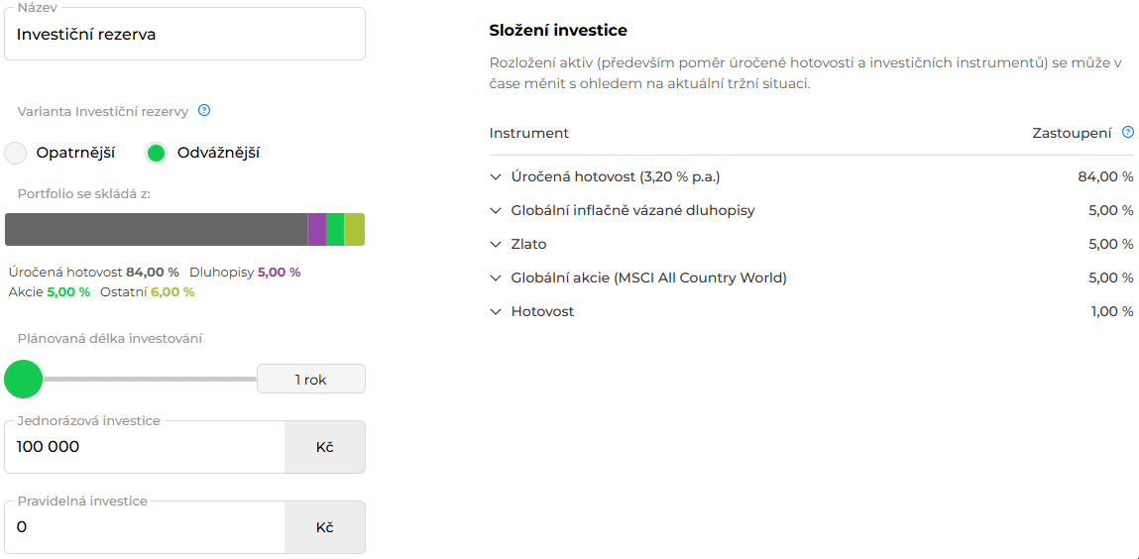1139x559 pixels.
Task: Click the purple Dluhopisy bar segment
Action: tap(316, 229)
